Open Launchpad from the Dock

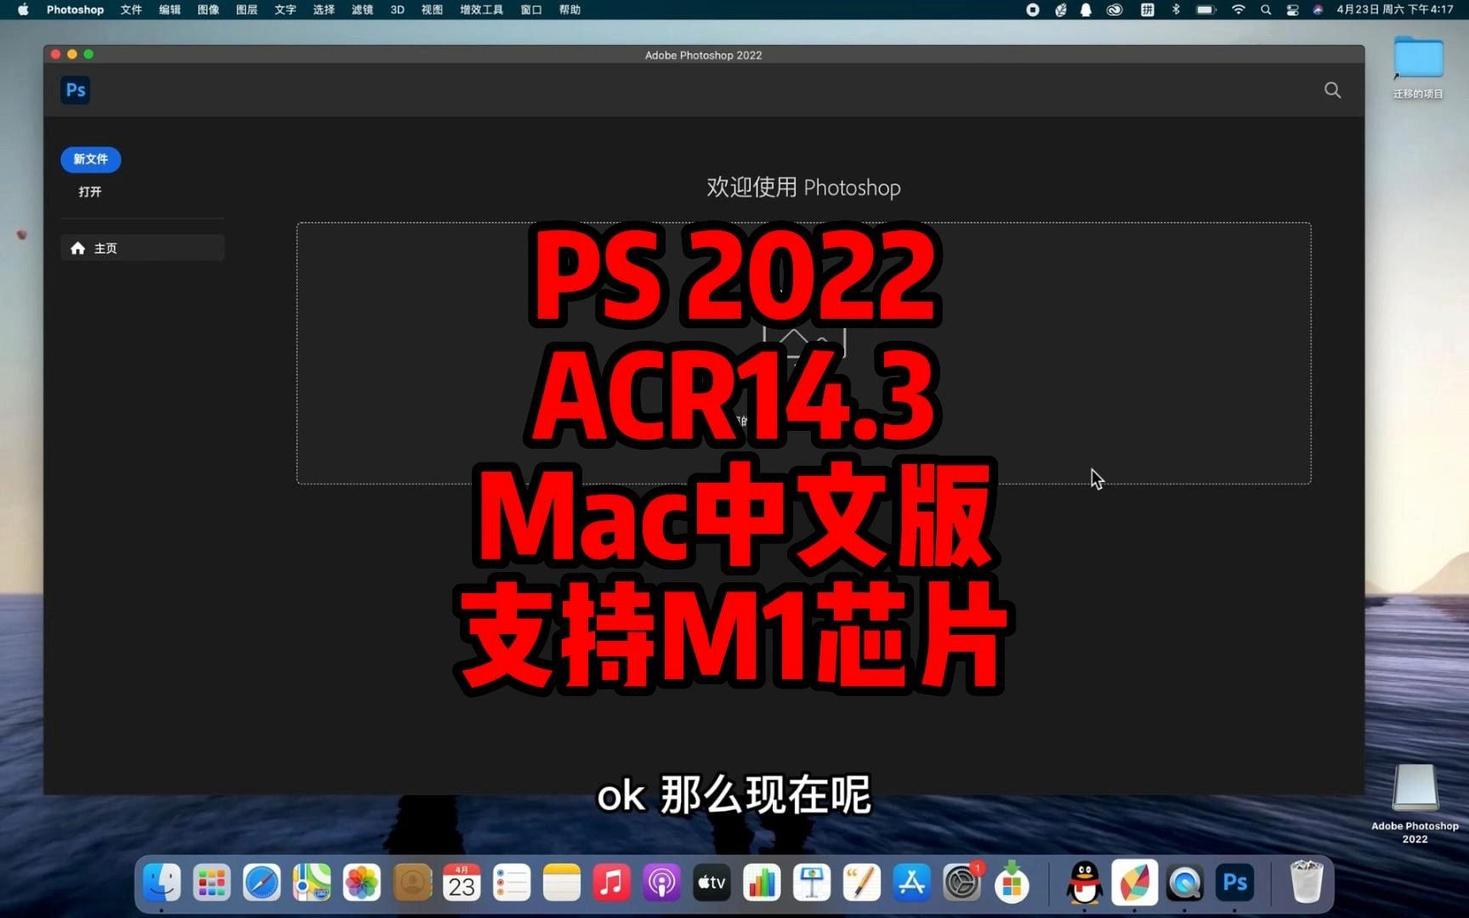(x=211, y=882)
